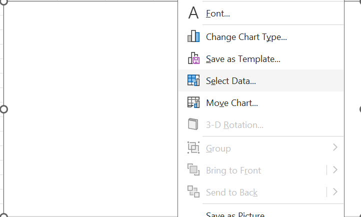Expand the Bring to Front submenu arrow
Viewport: 361px width, 217px height.
335,170
